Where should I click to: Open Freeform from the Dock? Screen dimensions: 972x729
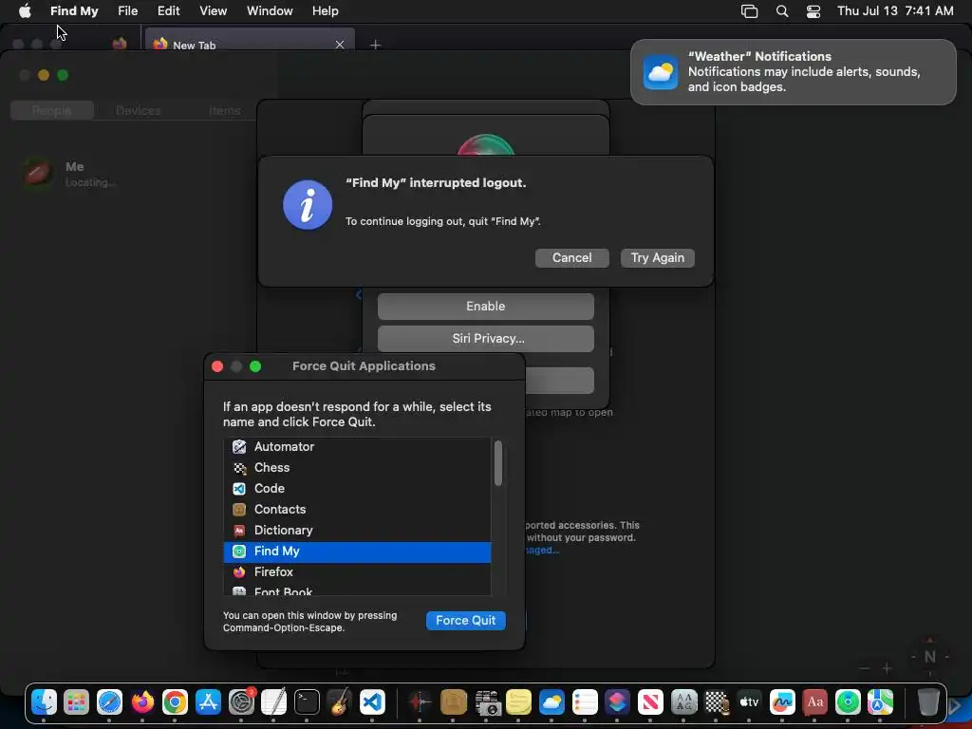tap(782, 702)
